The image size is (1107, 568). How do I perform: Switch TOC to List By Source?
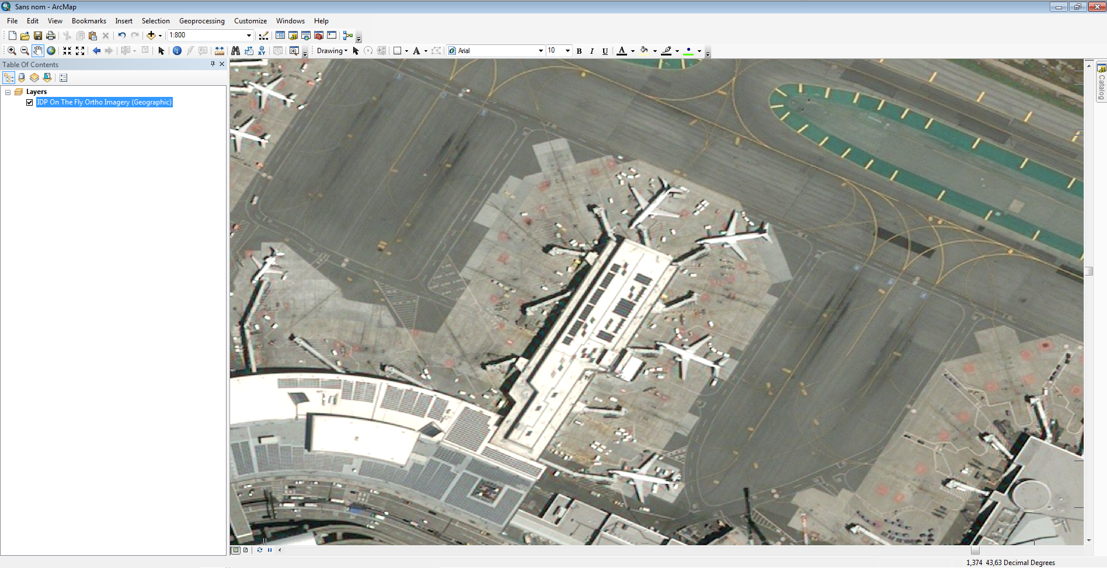(22, 78)
